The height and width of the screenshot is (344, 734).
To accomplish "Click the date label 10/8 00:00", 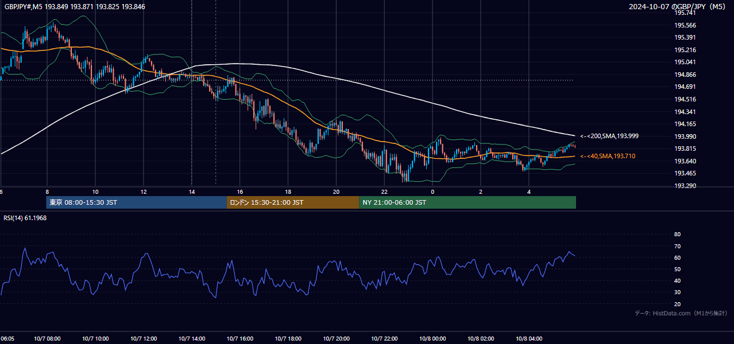I will 432,339.
